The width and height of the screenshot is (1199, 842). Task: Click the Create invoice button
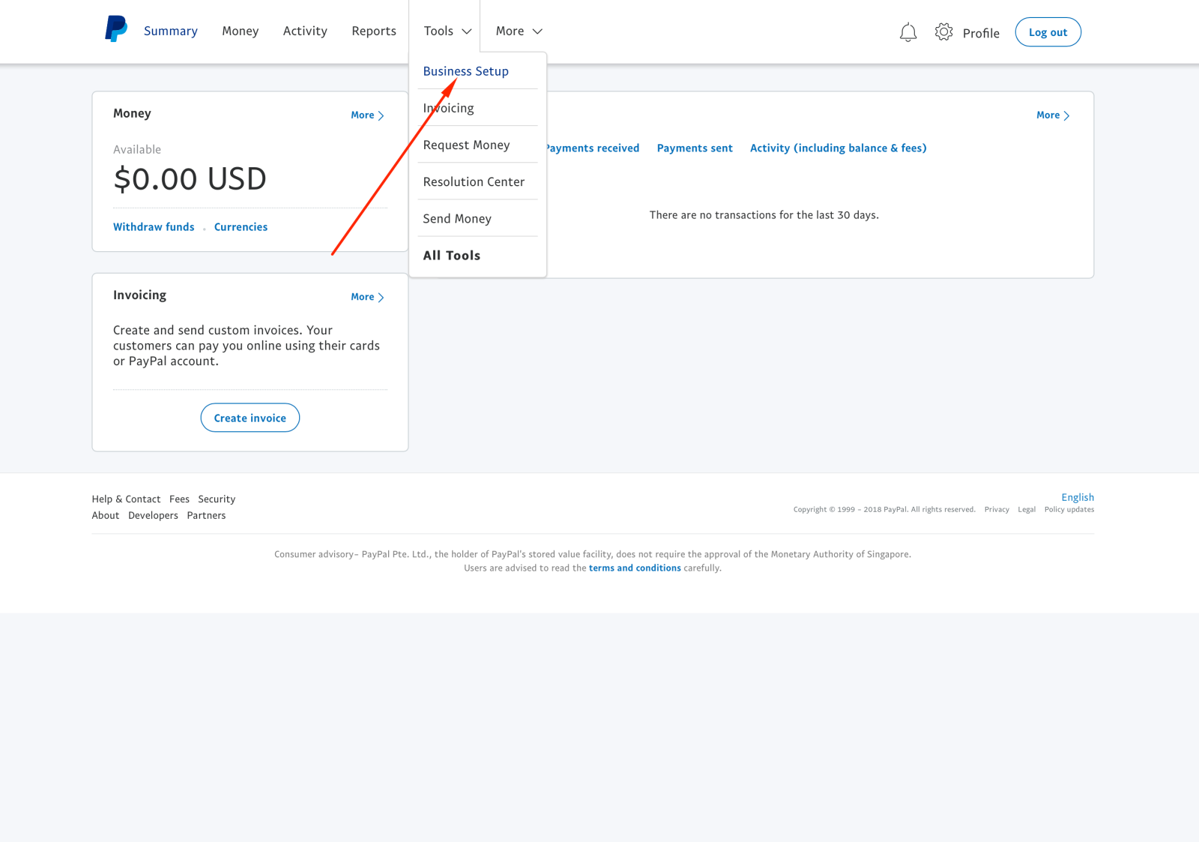coord(250,418)
